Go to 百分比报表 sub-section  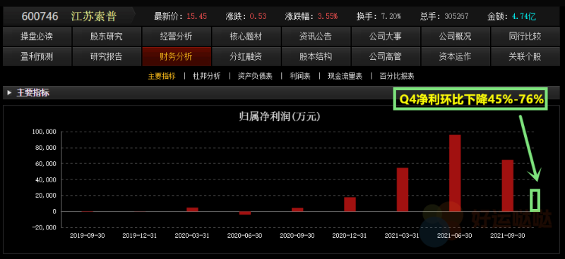[x=397, y=76]
